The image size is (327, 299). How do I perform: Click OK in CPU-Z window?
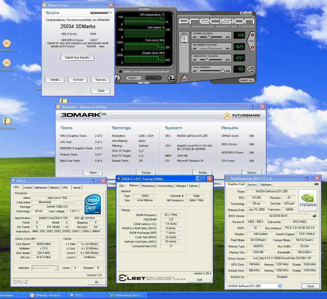(96, 282)
